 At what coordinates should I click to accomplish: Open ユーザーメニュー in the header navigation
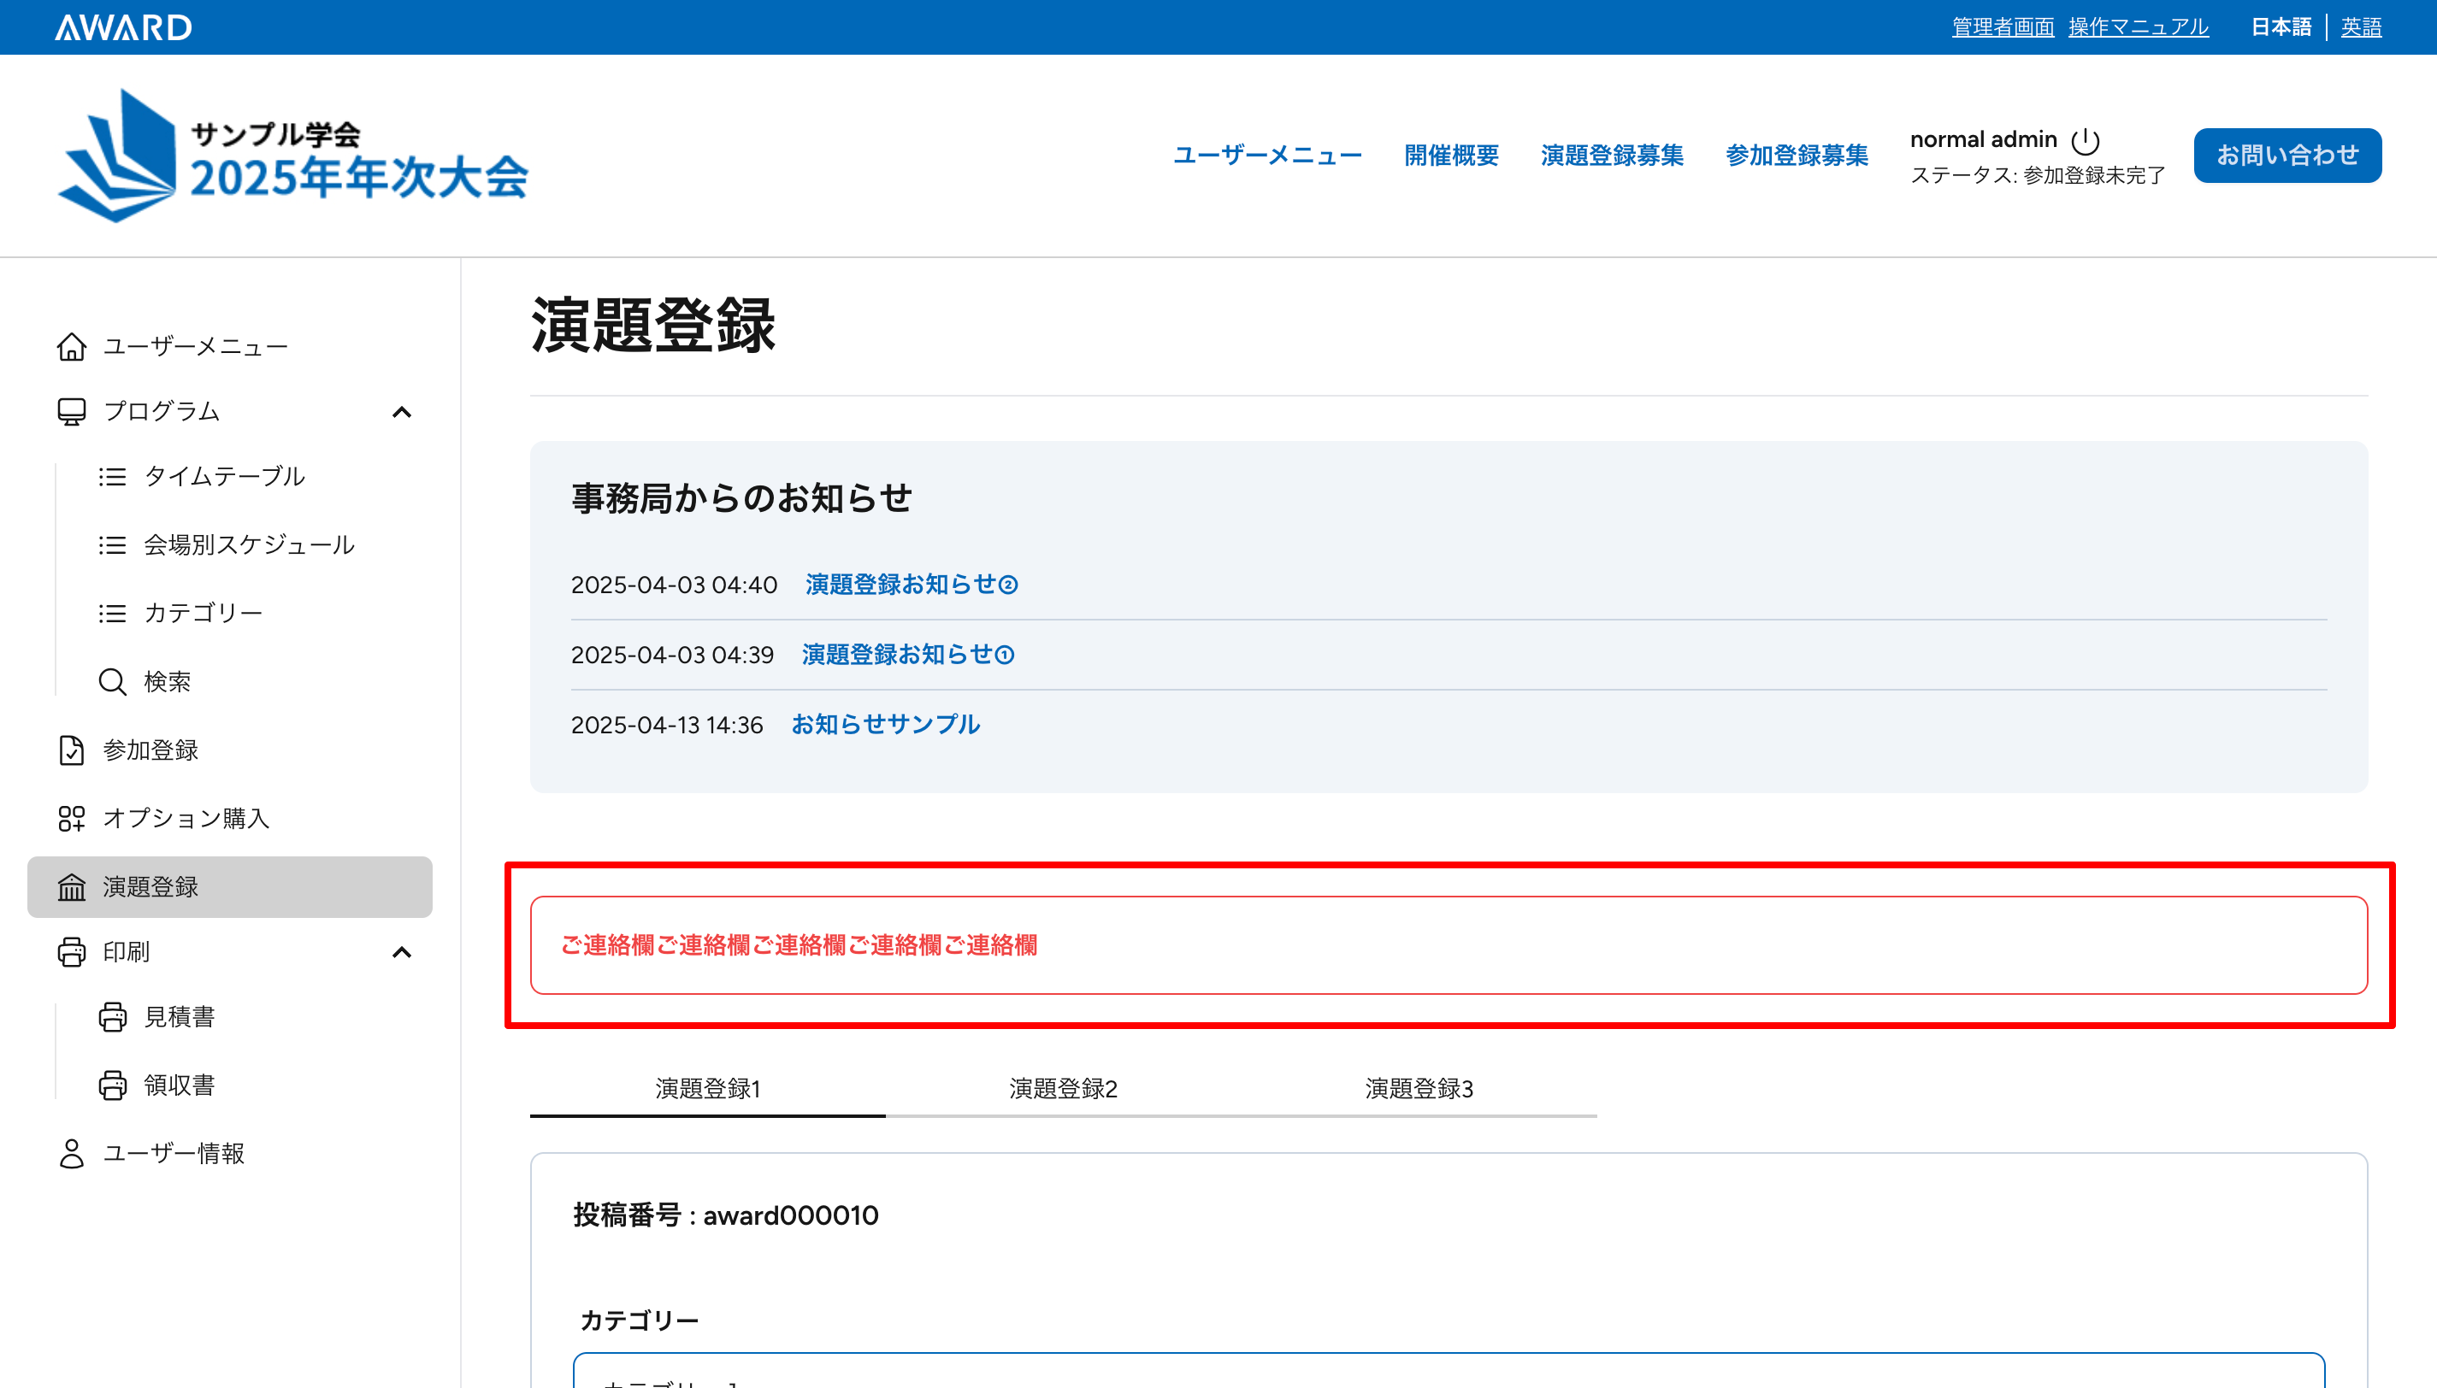click(1267, 156)
